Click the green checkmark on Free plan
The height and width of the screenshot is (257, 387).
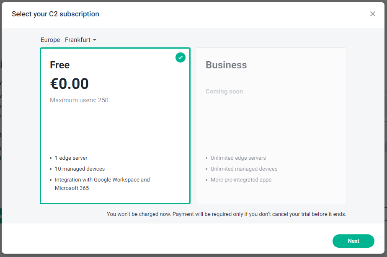pyautogui.click(x=181, y=57)
